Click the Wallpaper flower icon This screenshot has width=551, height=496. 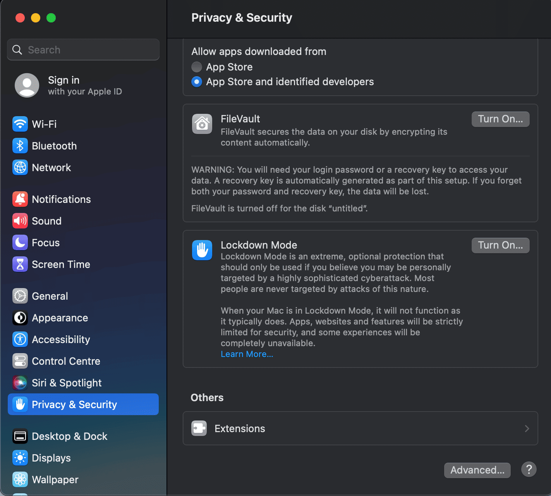(20, 479)
